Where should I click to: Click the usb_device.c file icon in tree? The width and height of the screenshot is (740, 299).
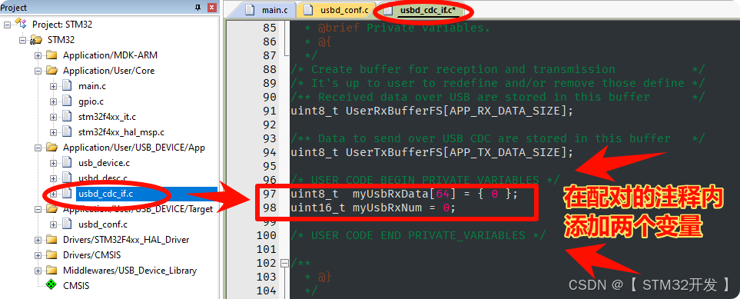(67, 163)
